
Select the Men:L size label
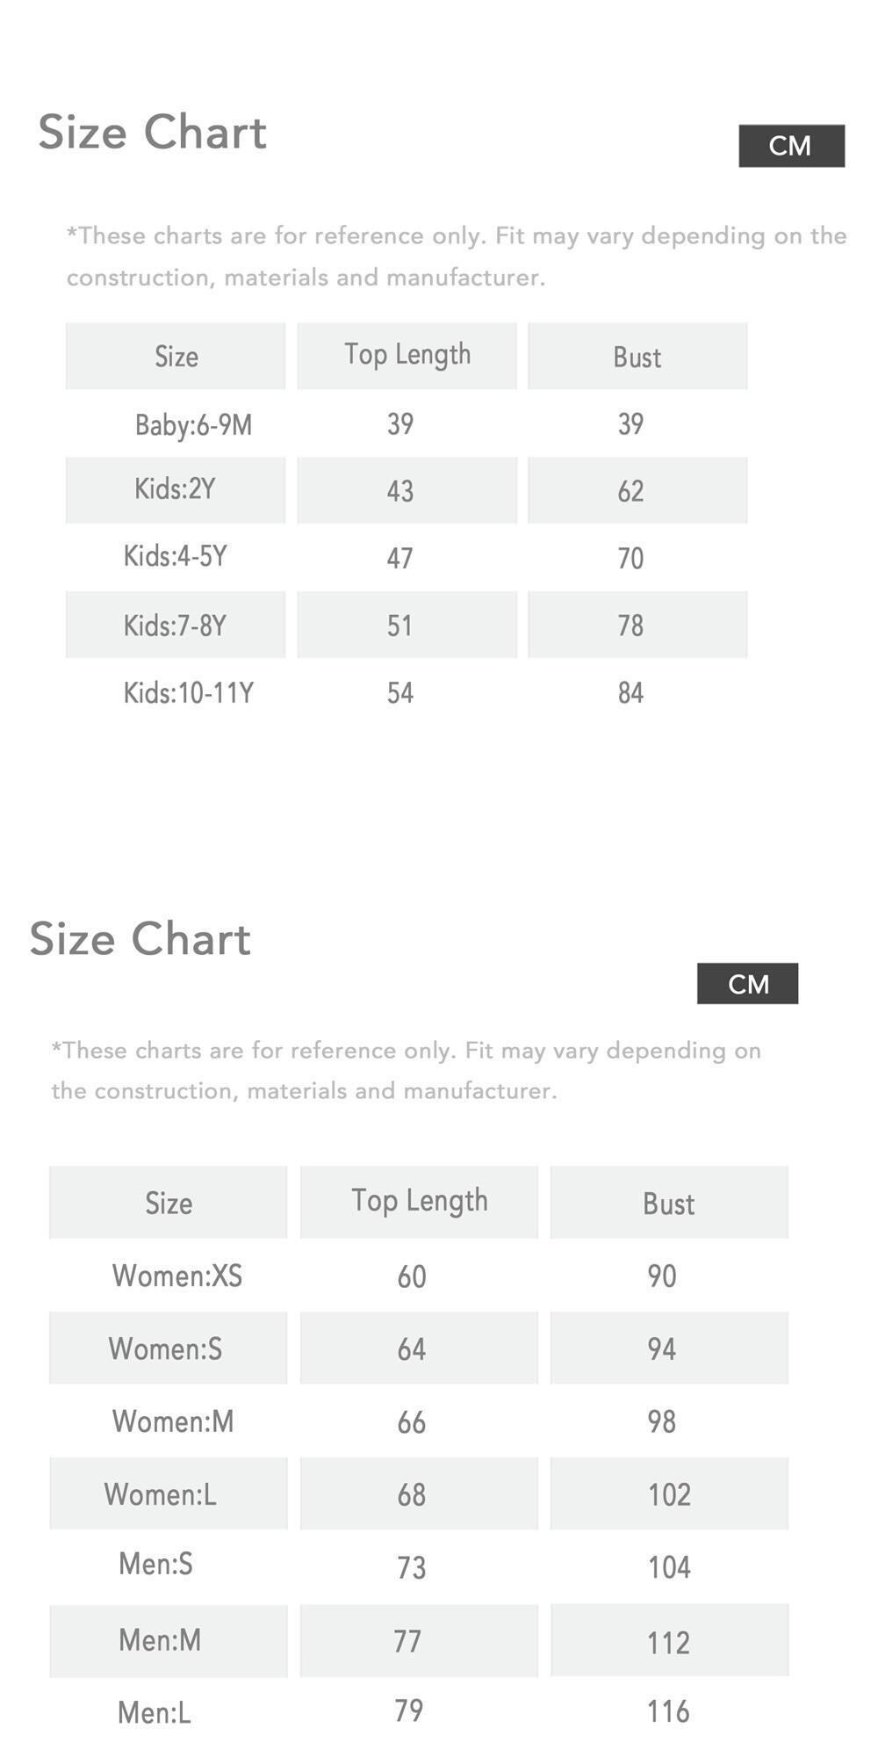tap(155, 1712)
